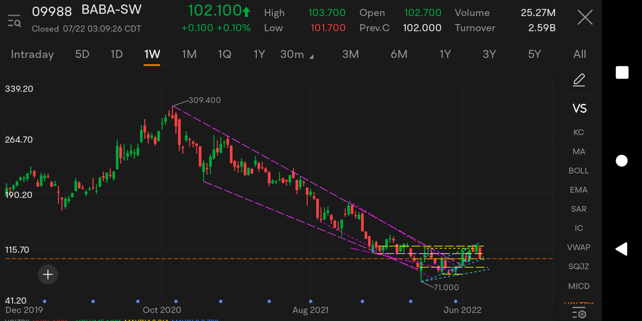Viewport: 642px width, 321px height.
Task: Click the Aug 2021 date axis label
Action: (310, 310)
